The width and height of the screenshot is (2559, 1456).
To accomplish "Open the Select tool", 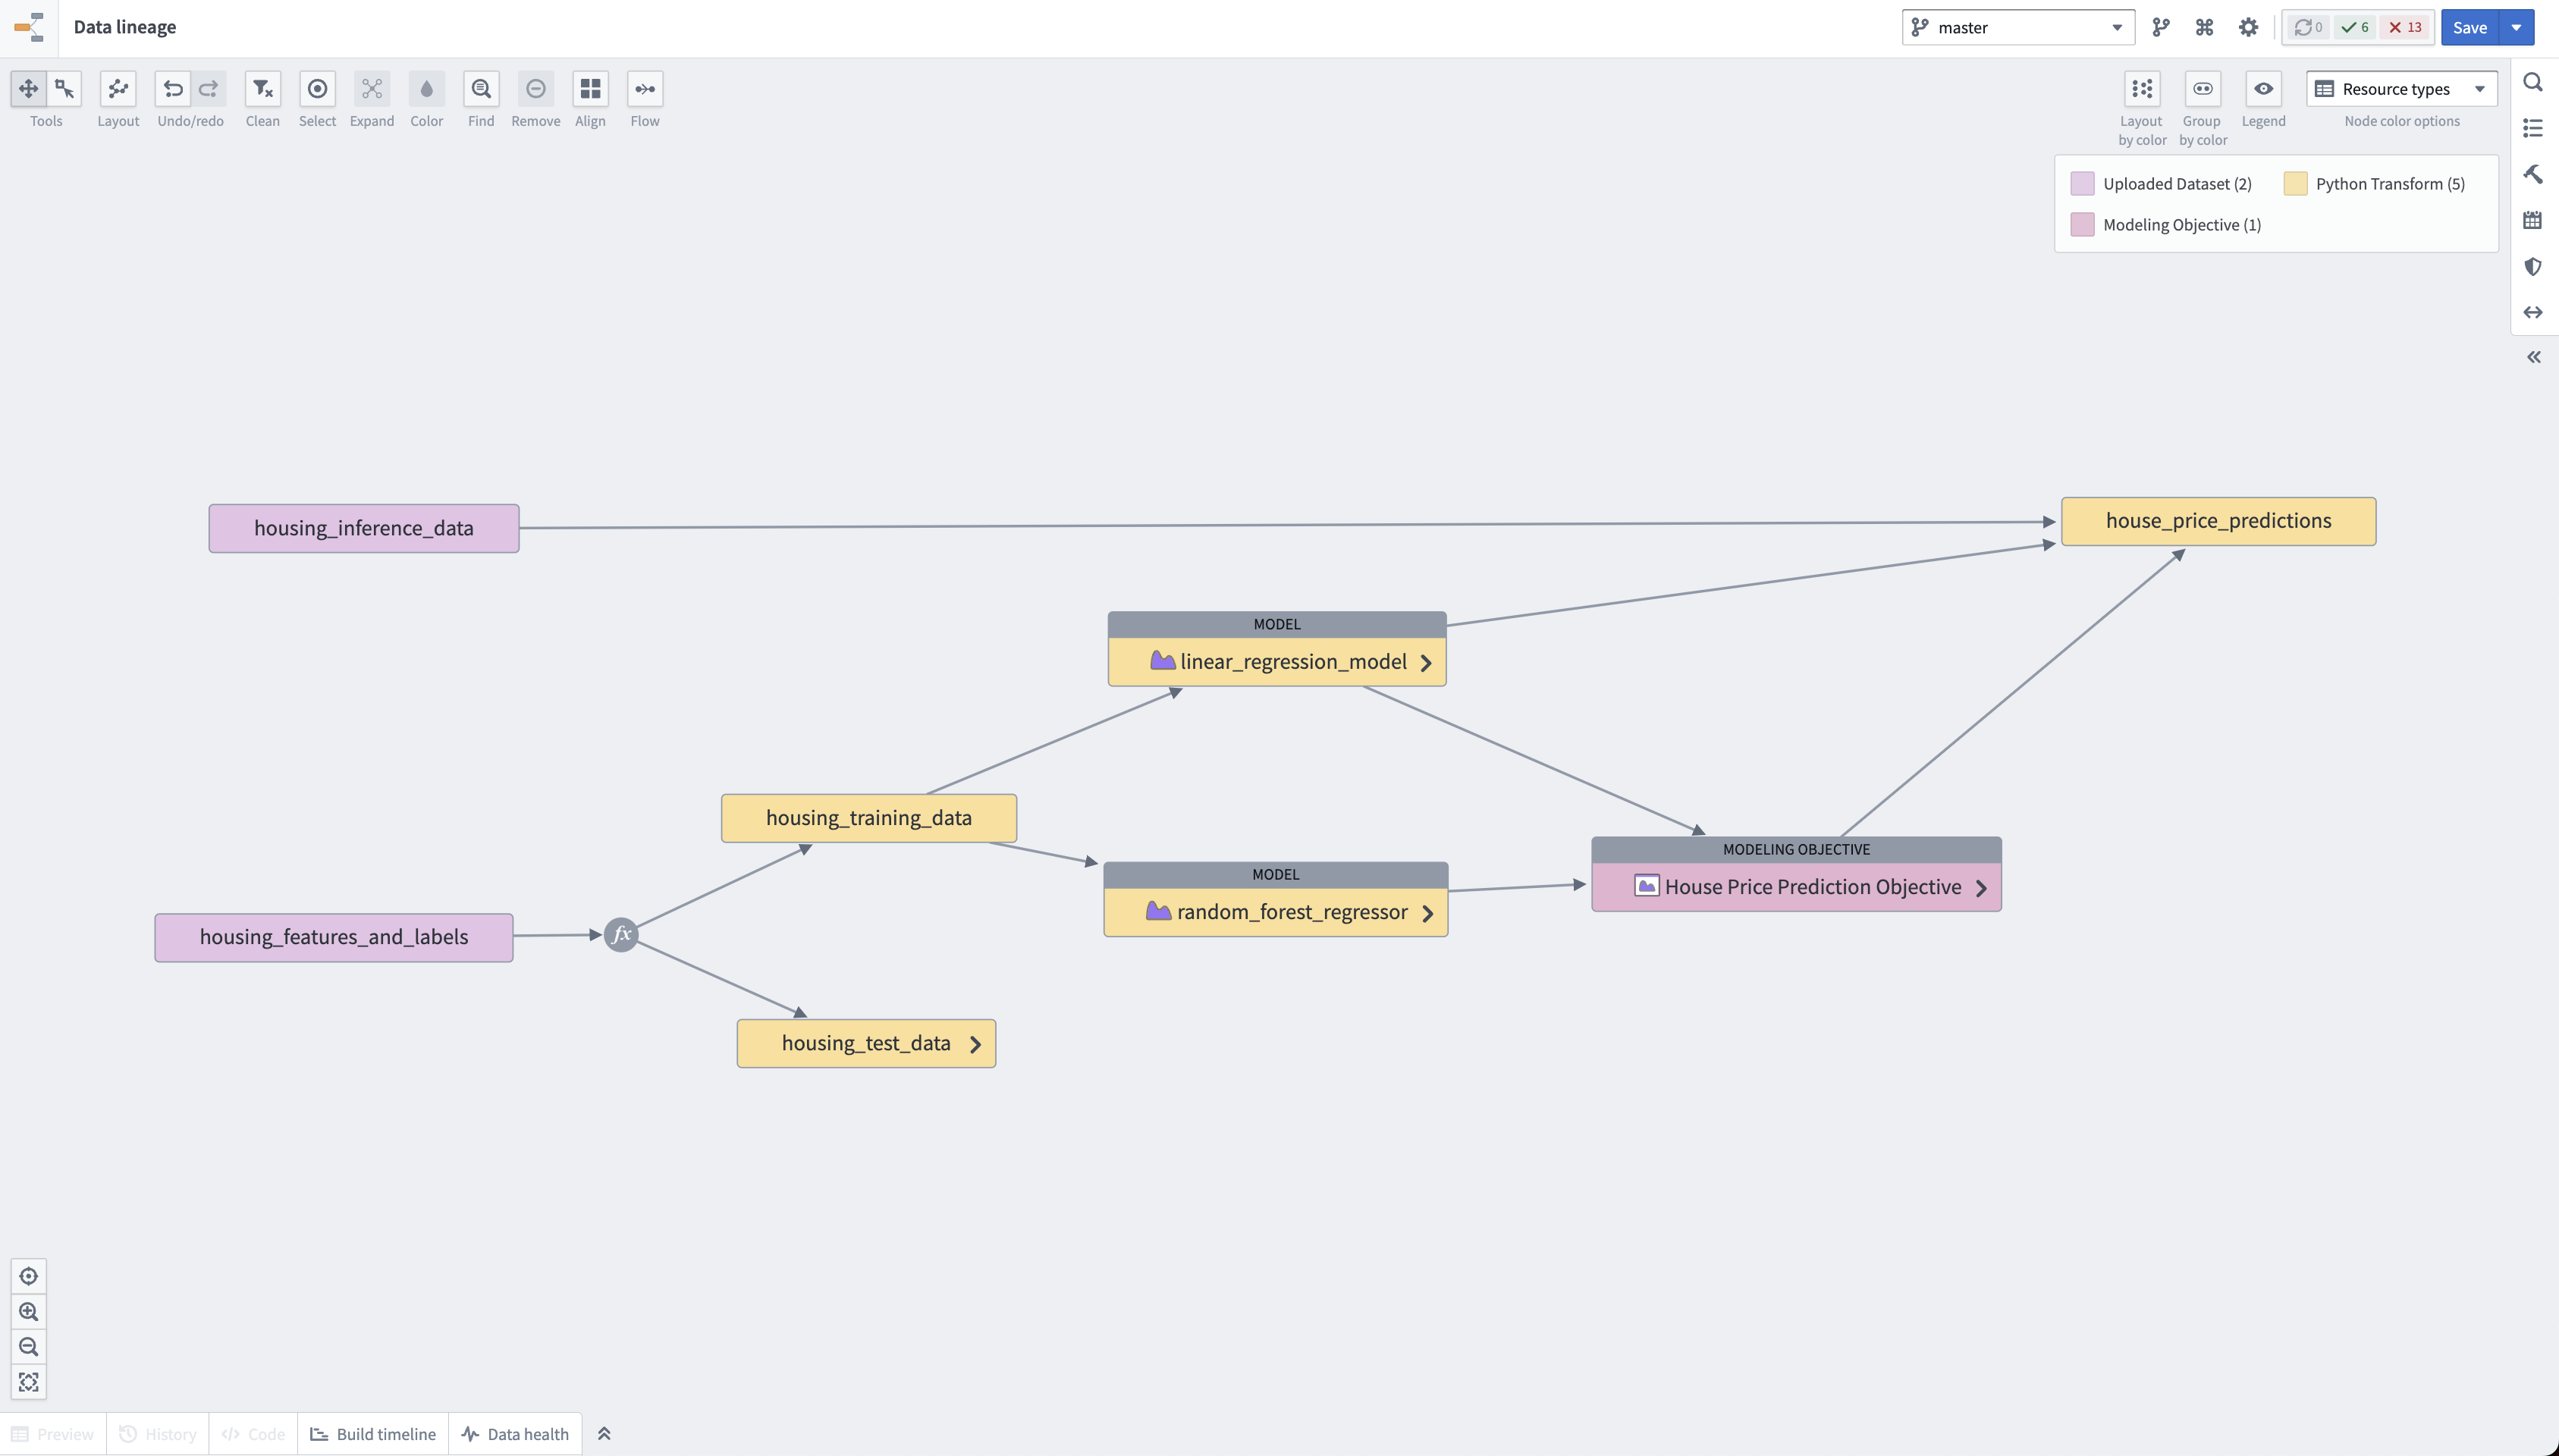I will [317, 89].
